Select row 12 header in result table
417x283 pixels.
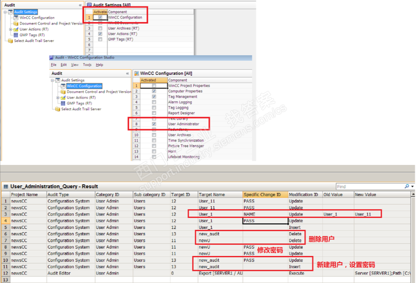coord(5,273)
